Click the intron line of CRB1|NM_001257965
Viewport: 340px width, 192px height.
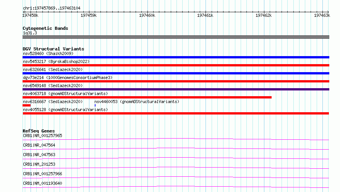[176, 138]
